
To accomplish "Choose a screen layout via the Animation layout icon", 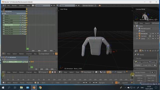I will pyautogui.click(x=33, y=5).
